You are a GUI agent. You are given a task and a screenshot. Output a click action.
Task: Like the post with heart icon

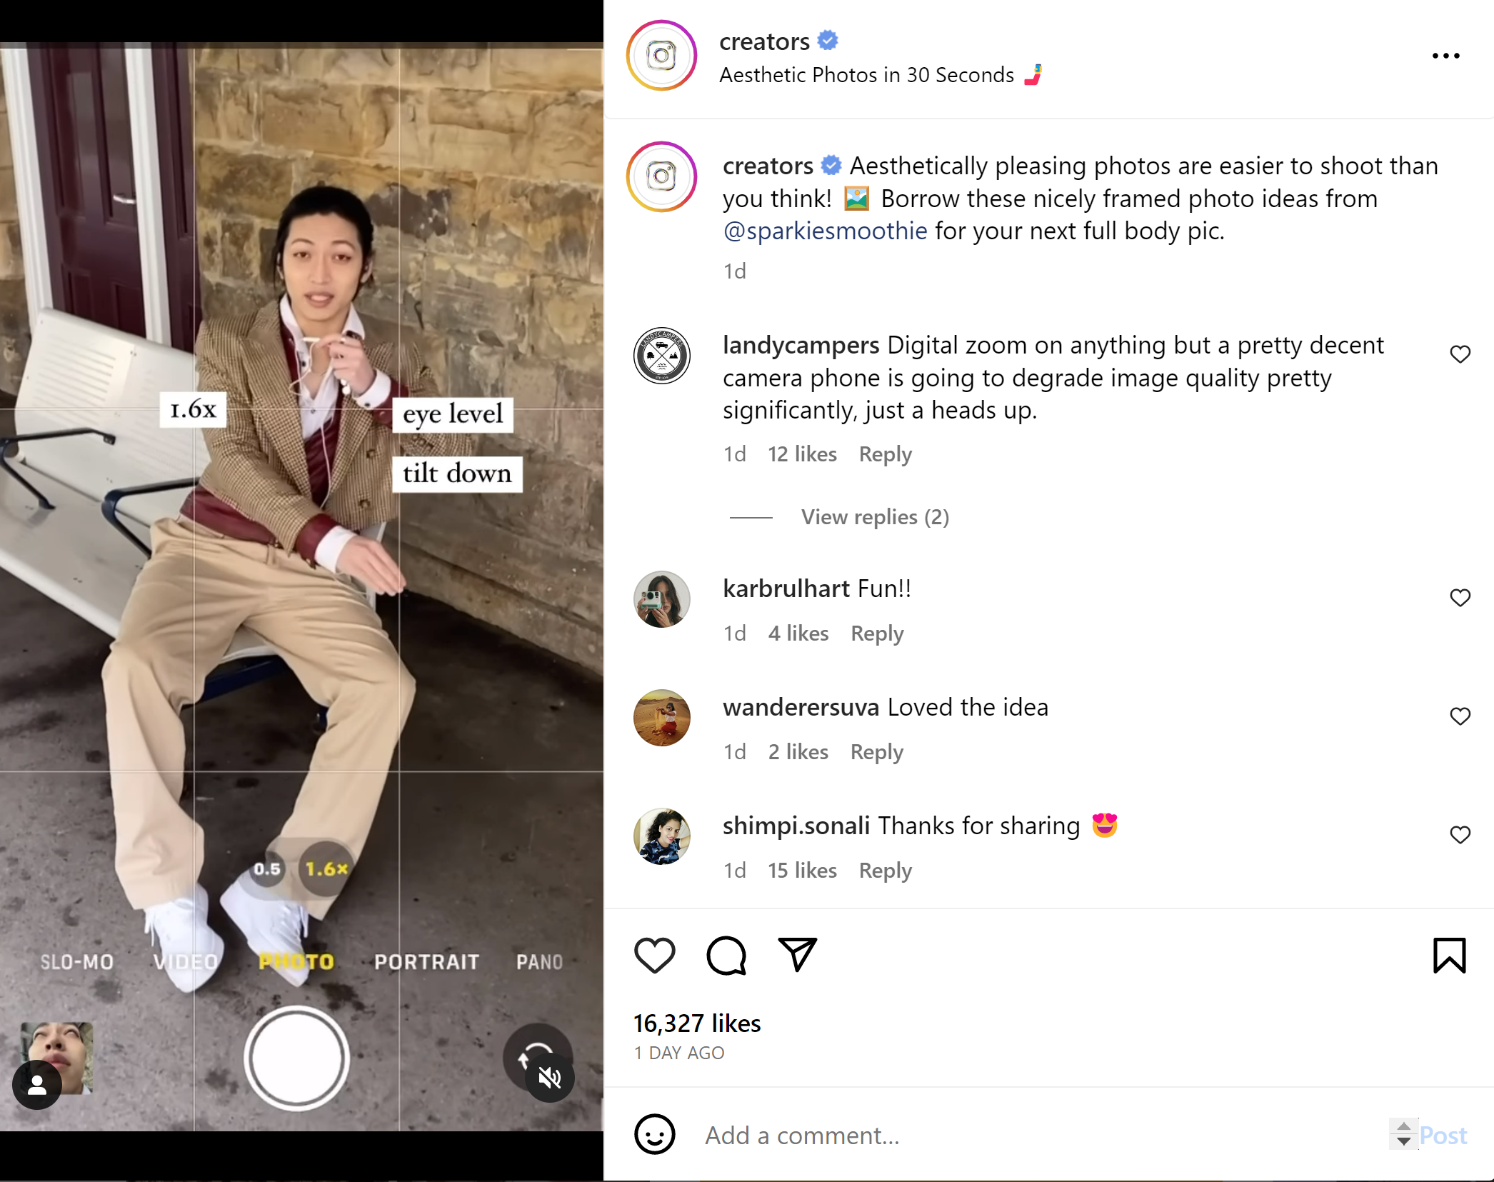click(654, 955)
